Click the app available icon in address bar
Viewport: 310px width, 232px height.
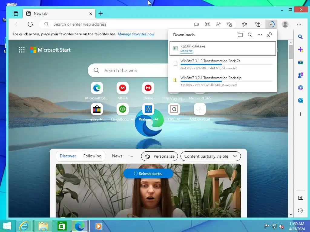[196, 24]
